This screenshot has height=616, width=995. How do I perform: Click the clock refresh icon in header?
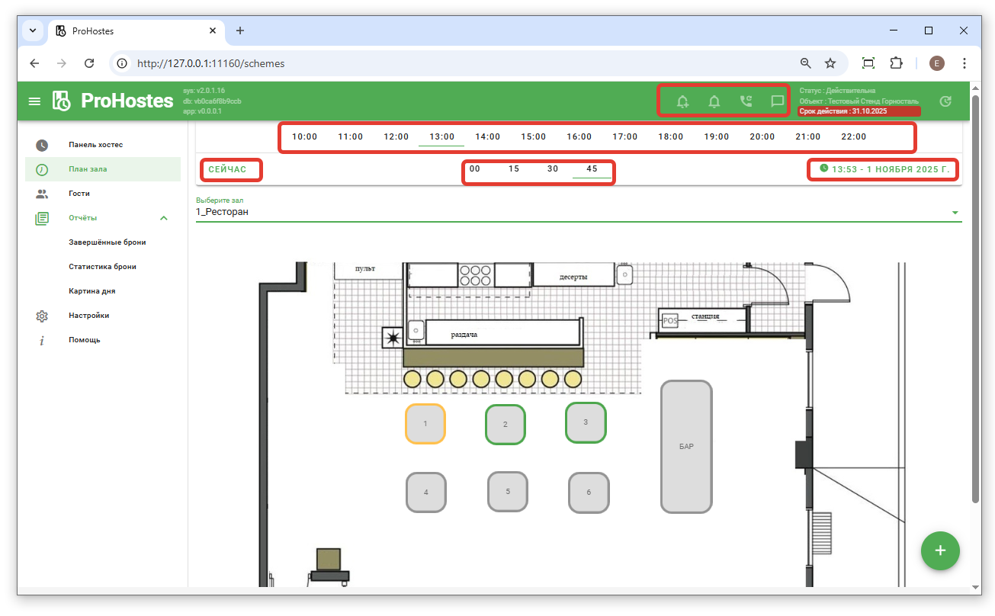tap(945, 101)
